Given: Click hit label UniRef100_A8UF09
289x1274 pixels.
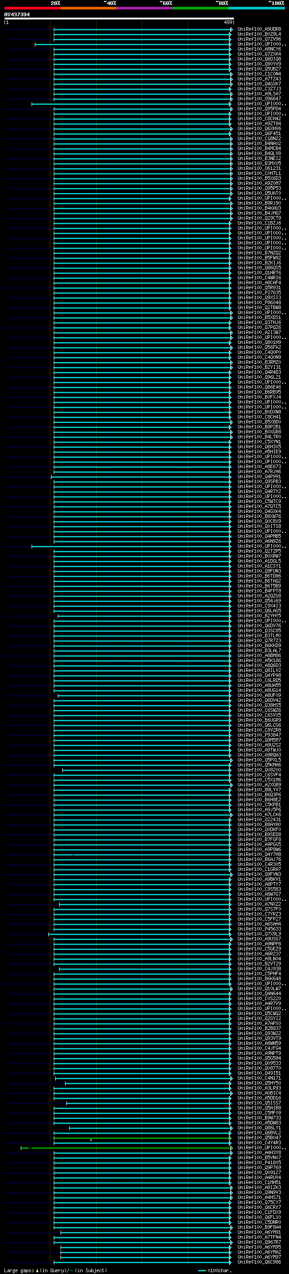Looking at the screenshot, I should point(259,696).
